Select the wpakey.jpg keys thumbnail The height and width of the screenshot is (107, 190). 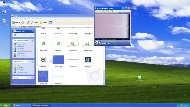coord(43,76)
